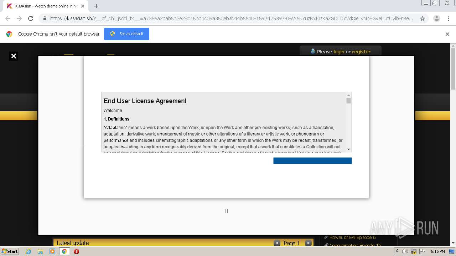The image size is (456, 256).
Task: Click the page scrollbar up arrow
Action: click(453, 46)
